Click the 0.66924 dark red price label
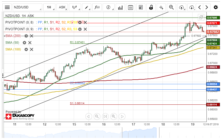Viewport: 221px width, 139px height. click(x=213, y=67)
